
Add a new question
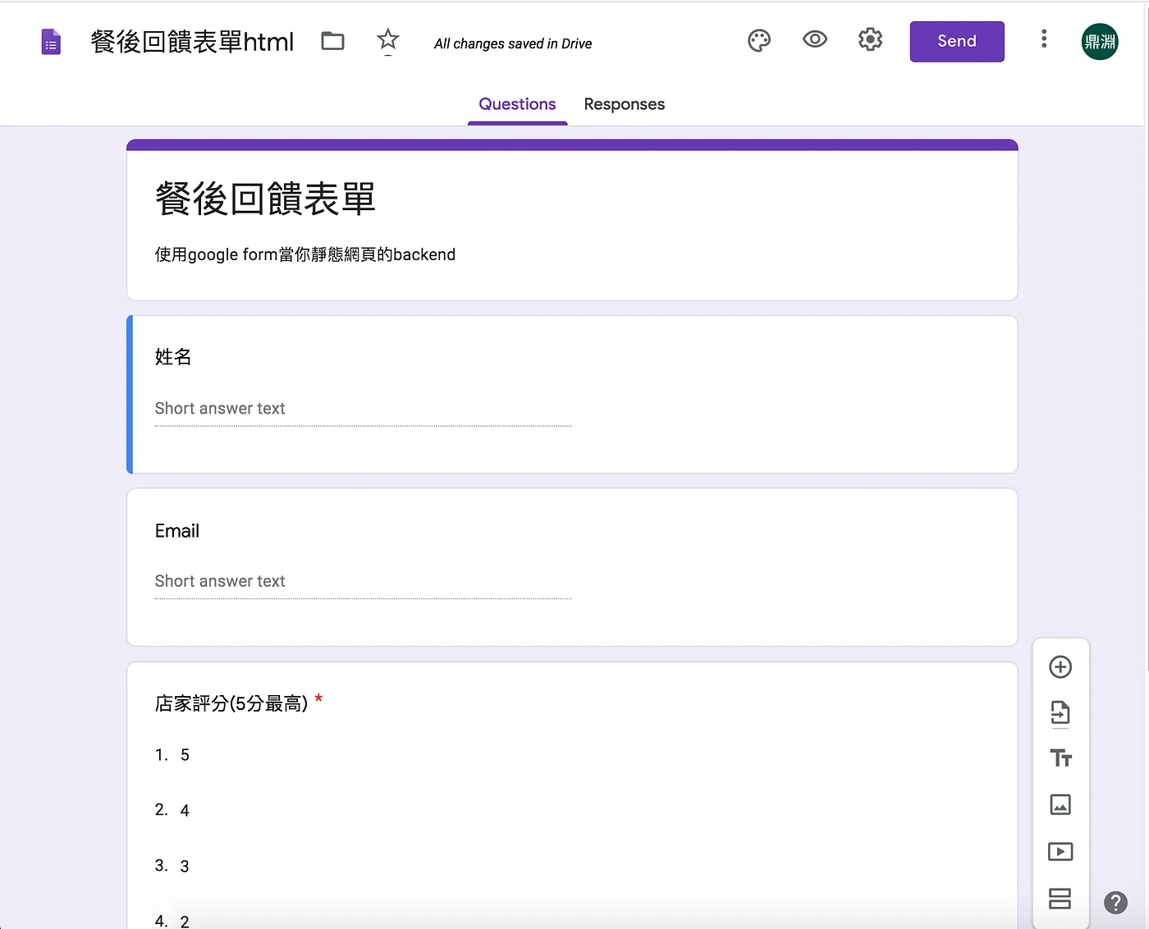point(1060,667)
